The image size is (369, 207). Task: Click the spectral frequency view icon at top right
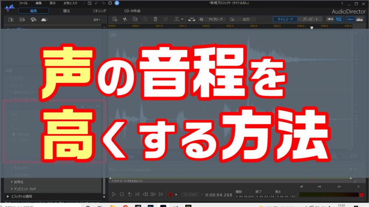(x=360, y=19)
